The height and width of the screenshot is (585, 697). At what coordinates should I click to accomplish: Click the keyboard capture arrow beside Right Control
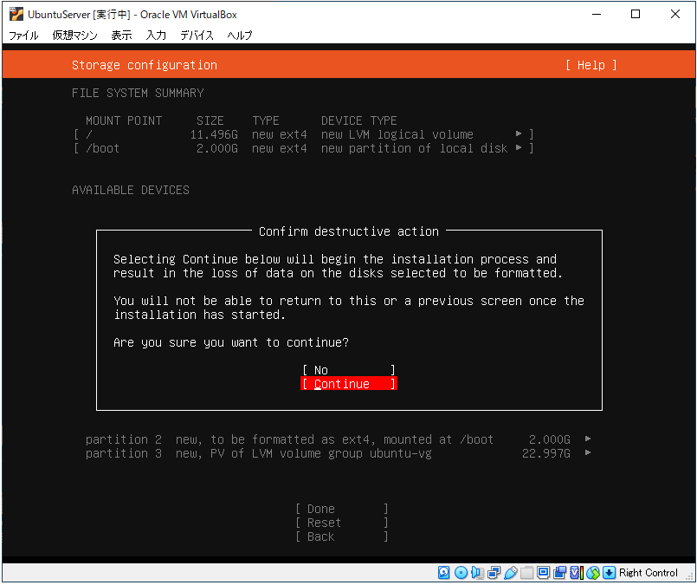point(609,573)
